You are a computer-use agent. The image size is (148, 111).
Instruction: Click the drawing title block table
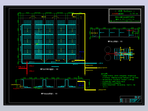(131, 99)
